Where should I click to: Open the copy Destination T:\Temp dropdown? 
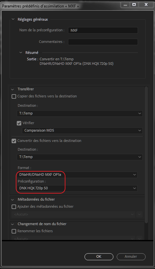pos(80,114)
